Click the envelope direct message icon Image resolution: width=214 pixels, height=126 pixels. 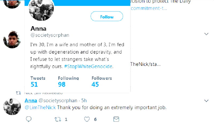[x=116, y=119]
